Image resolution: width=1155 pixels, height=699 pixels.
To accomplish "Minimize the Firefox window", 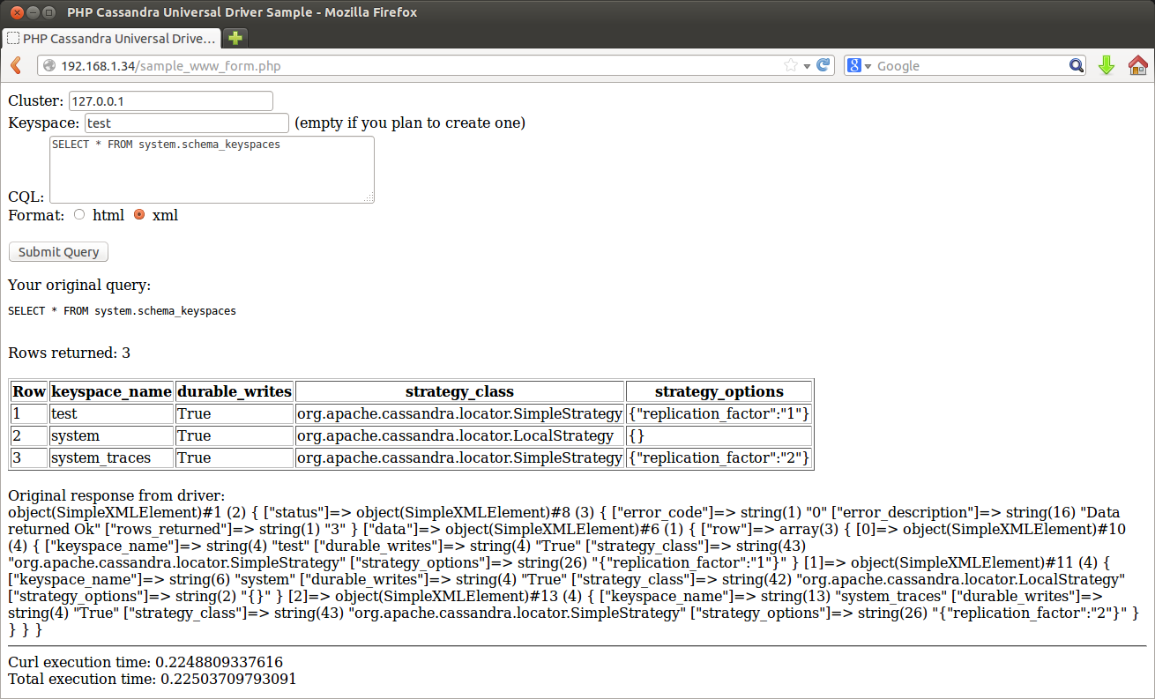I will [33, 12].
